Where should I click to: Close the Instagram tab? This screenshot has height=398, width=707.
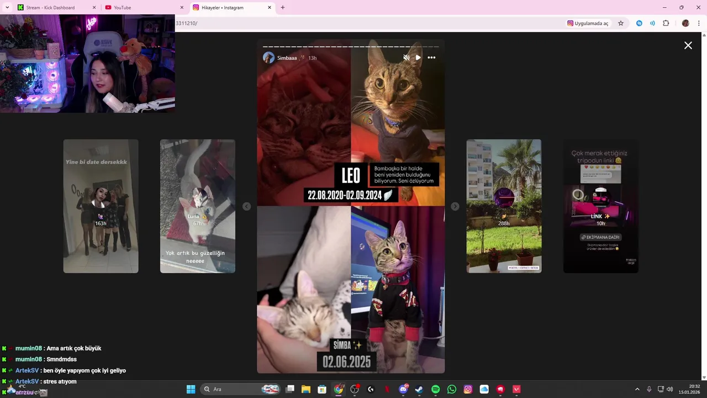click(x=270, y=8)
